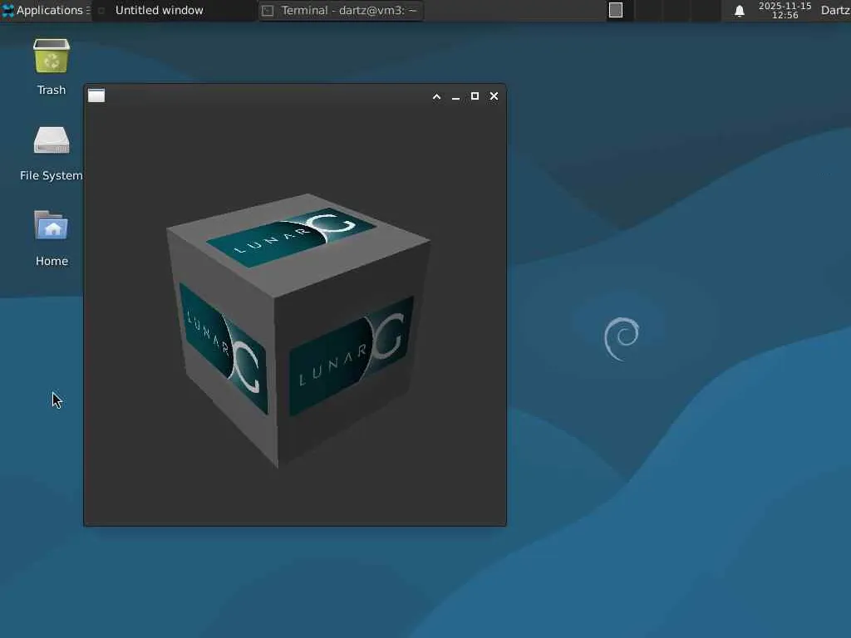Open the Applications menu

coord(45,10)
